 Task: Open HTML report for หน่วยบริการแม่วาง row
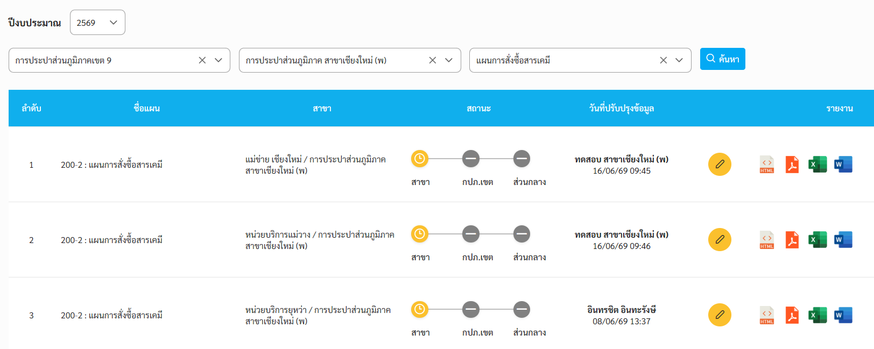pos(767,240)
